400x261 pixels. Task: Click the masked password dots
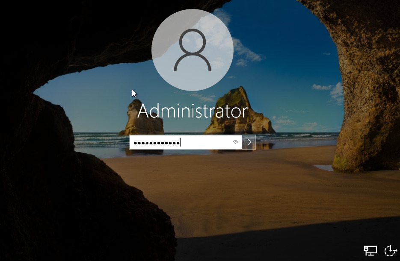(156, 143)
